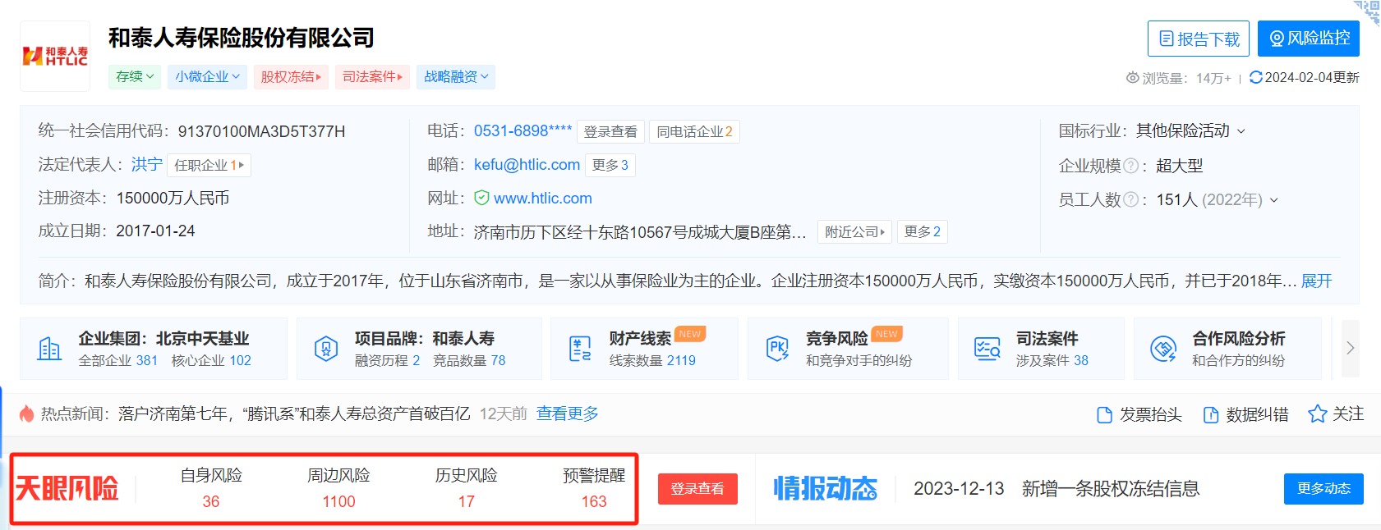Click the verified shield icon beside website
Image resolution: width=1381 pixels, height=530 pixels.
482,198
